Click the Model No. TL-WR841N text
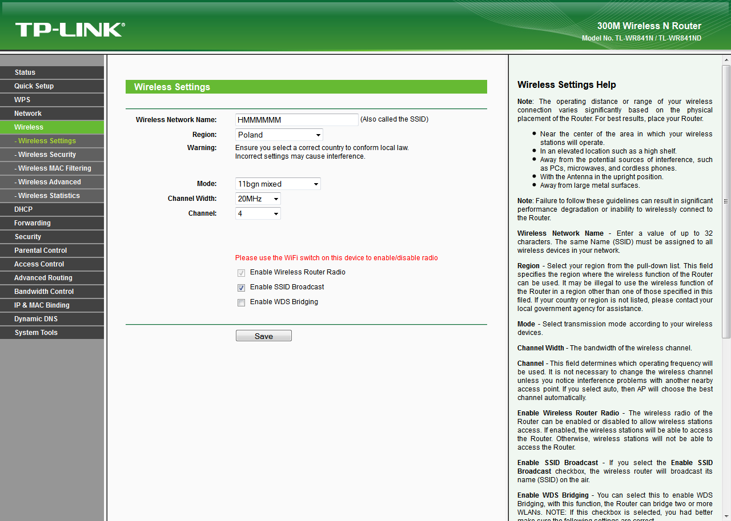This screenshot has width=731, height=521. [x=641, y=38]
